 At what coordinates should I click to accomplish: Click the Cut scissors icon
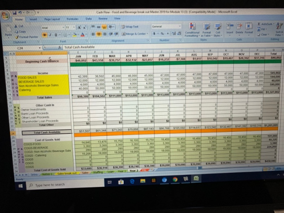click(x=16, y=26)
